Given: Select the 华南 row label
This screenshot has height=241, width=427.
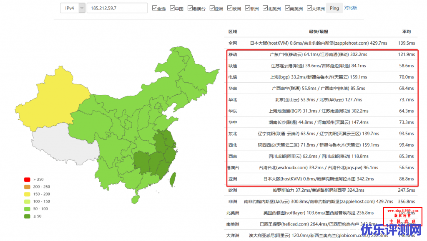Looking at the screenshot, I should tap(233, 88).
